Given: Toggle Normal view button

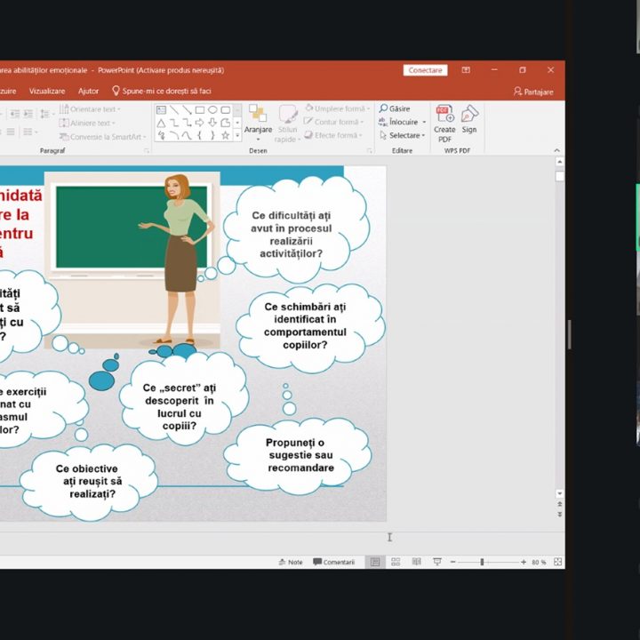Looking at the screenshot, I should tap(374, 562).
